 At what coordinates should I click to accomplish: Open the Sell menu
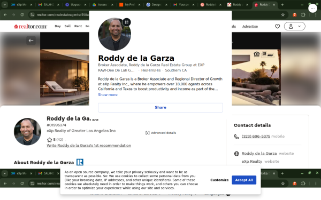pos(67,26)
